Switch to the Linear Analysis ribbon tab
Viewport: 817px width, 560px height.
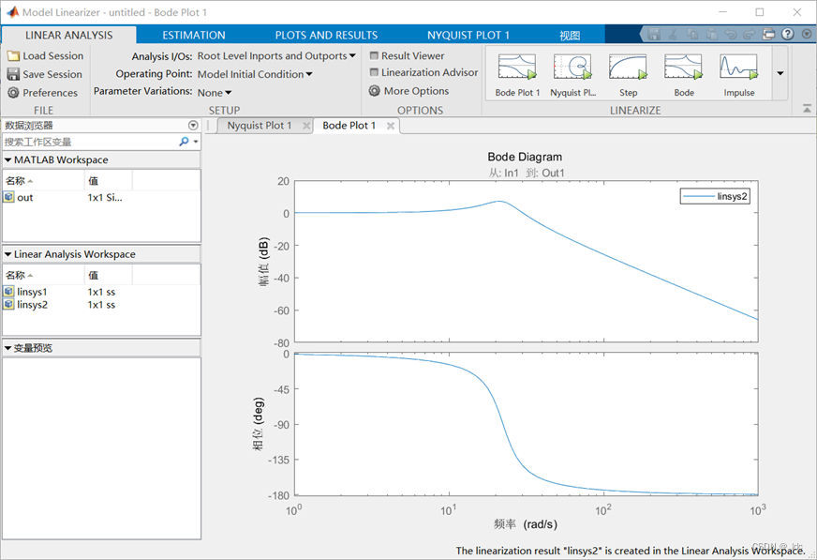pyautogui.click(x=68, y=35)
